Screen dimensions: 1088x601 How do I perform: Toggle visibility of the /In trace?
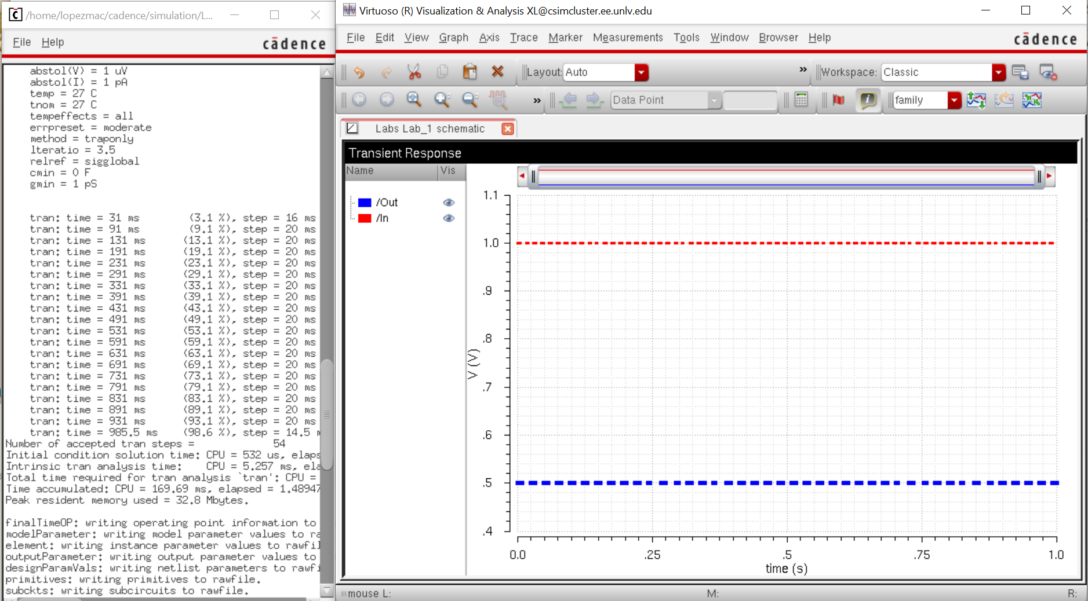pyautogui.click(x=449, y=218)
